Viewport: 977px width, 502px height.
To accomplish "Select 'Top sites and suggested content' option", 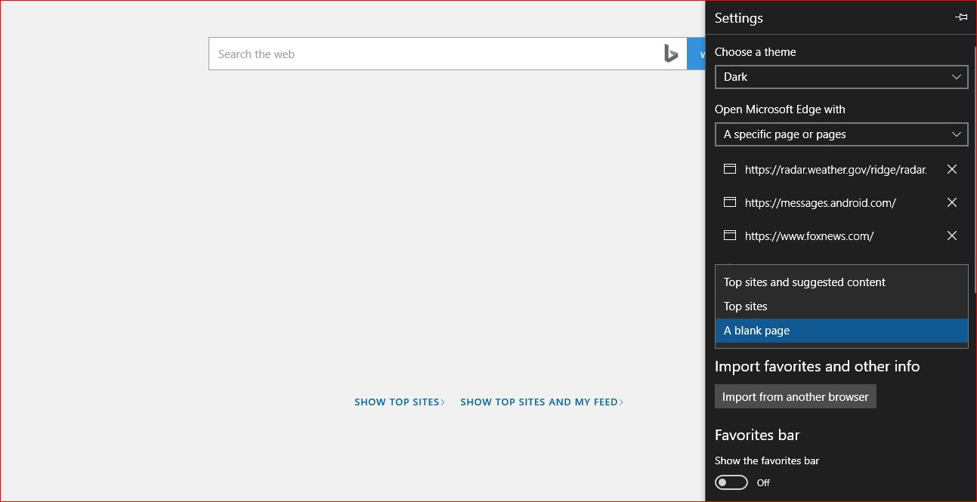I will [x=841, y=282].
